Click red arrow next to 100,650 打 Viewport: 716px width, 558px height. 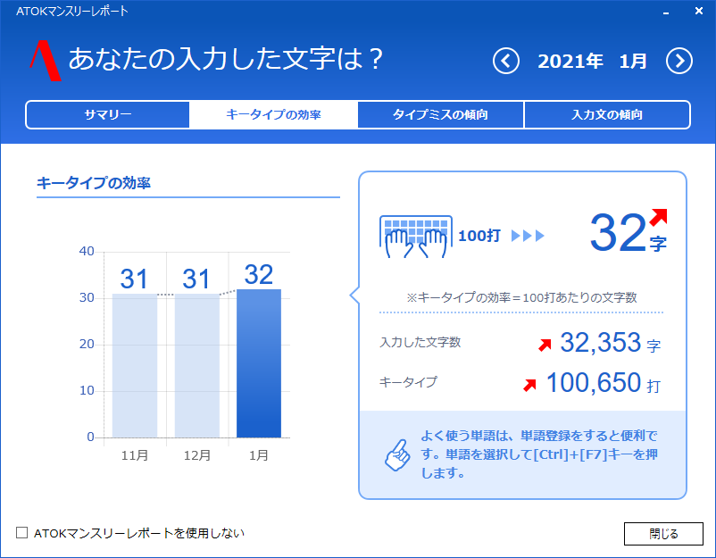pos(529,385)
